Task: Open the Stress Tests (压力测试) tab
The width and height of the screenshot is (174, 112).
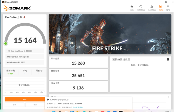Action: 152,8
